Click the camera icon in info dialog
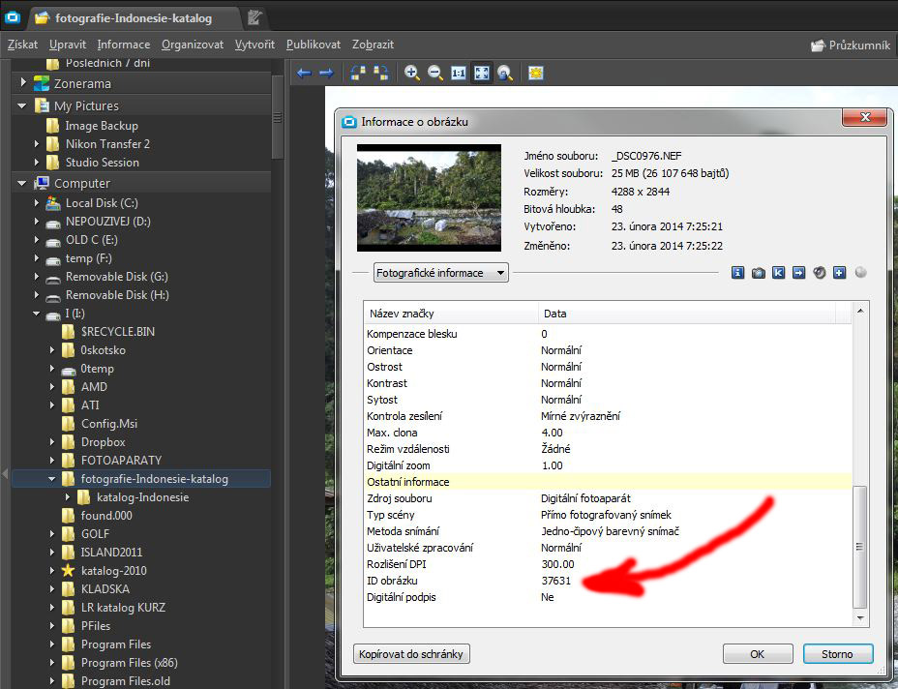This screenshot has height=689, width=898. pos(759,273)
